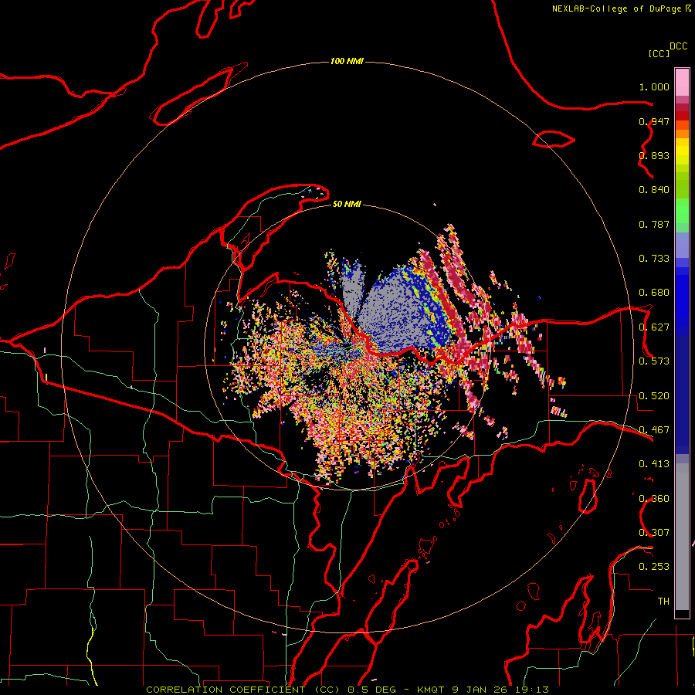Pick the lavender color bar segment
695x695 pixels.
[682, 245]
